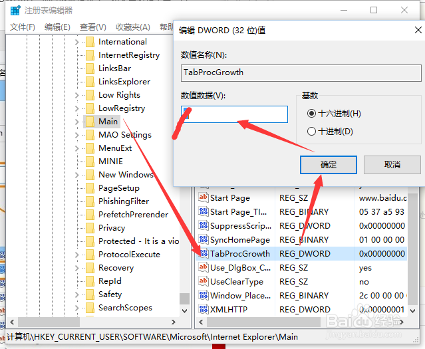Select the MINIE folder icon
The image size is (425, 349).
tap(90, 162)
